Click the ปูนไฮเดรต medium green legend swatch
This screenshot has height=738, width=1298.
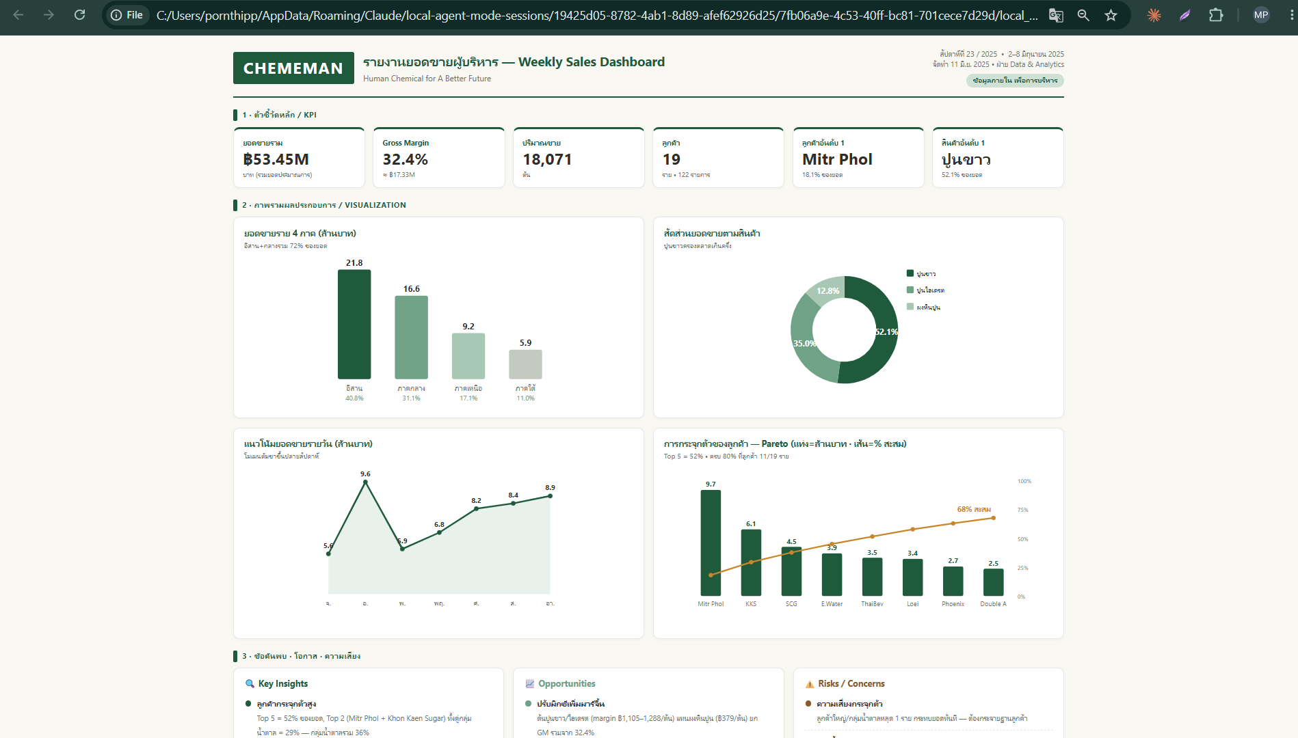(910, 290)
